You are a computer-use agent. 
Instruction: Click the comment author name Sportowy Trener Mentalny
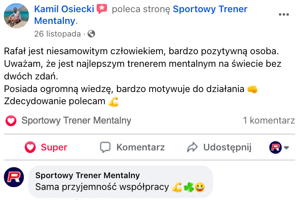pos(87,175)
